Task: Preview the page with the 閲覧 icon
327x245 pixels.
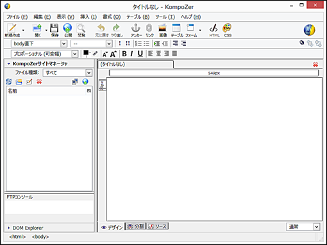Action: pyautogui.click(x=81, y=30)
